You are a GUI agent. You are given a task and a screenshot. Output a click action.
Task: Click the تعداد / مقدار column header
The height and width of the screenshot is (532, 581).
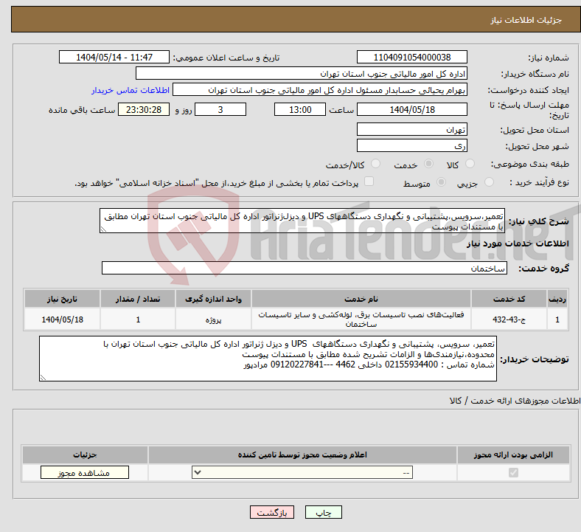click(138, 299)
